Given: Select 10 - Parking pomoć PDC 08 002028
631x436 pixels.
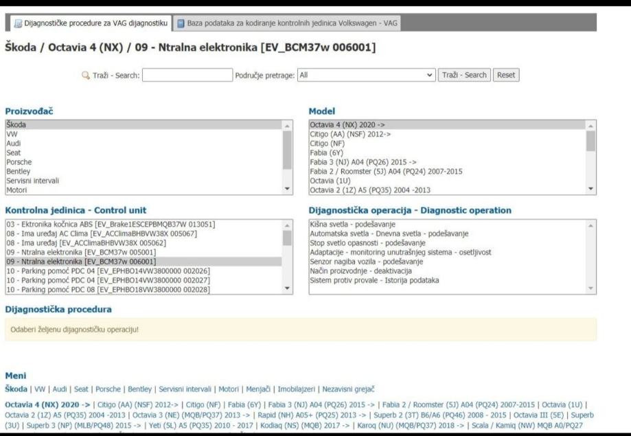Looking at the screenshot, I should tap(144, 290).
